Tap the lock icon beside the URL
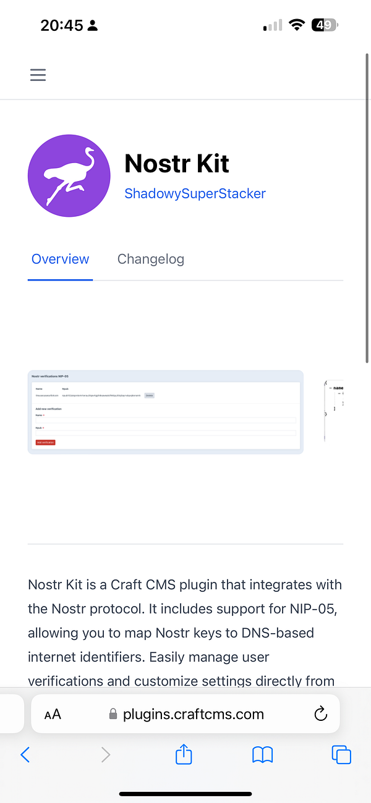 point(113,715)
